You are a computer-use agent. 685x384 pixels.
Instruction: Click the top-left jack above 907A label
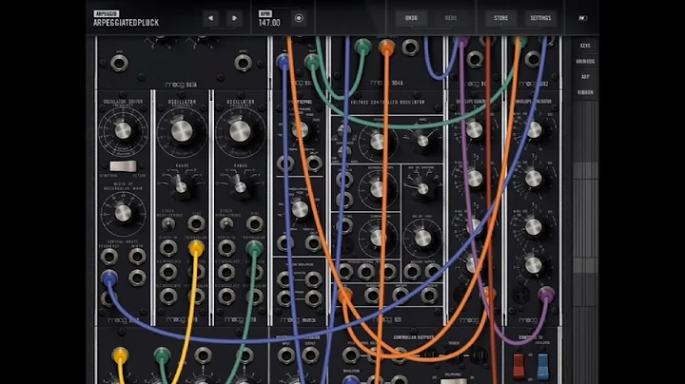tap(119, 64)
